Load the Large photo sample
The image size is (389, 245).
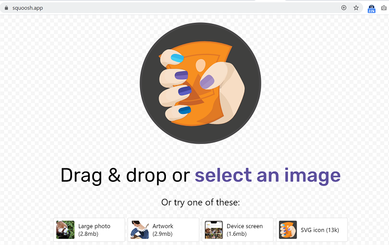[x=89, y=230]
